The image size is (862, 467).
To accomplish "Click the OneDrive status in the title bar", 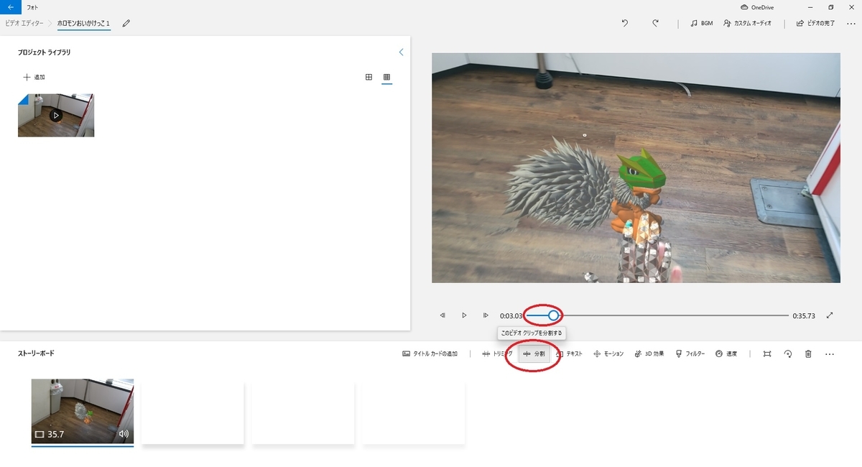I will pyautogui.click(x=756, y=7).
